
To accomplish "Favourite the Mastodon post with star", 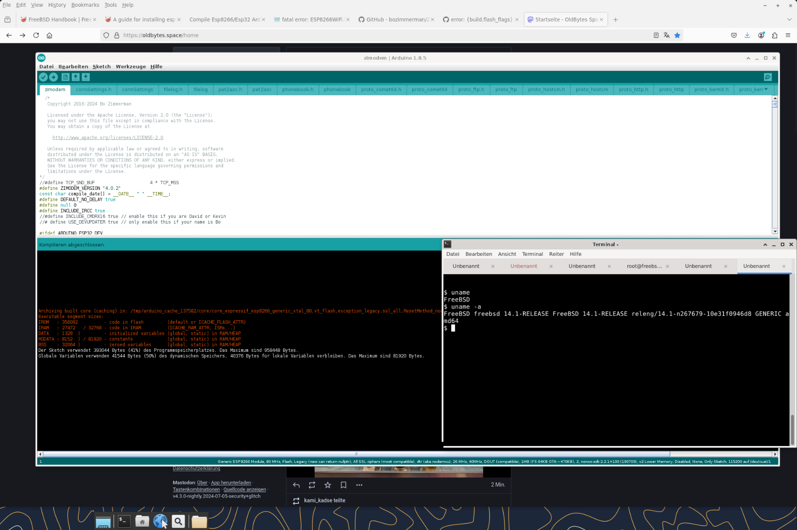I will 328,485.
